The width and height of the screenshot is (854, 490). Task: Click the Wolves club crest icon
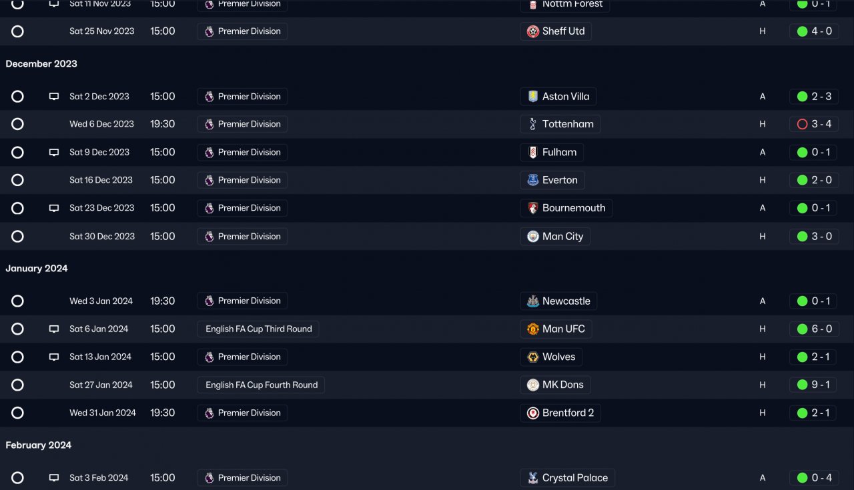pyautogui.click(x=532, y=357)
